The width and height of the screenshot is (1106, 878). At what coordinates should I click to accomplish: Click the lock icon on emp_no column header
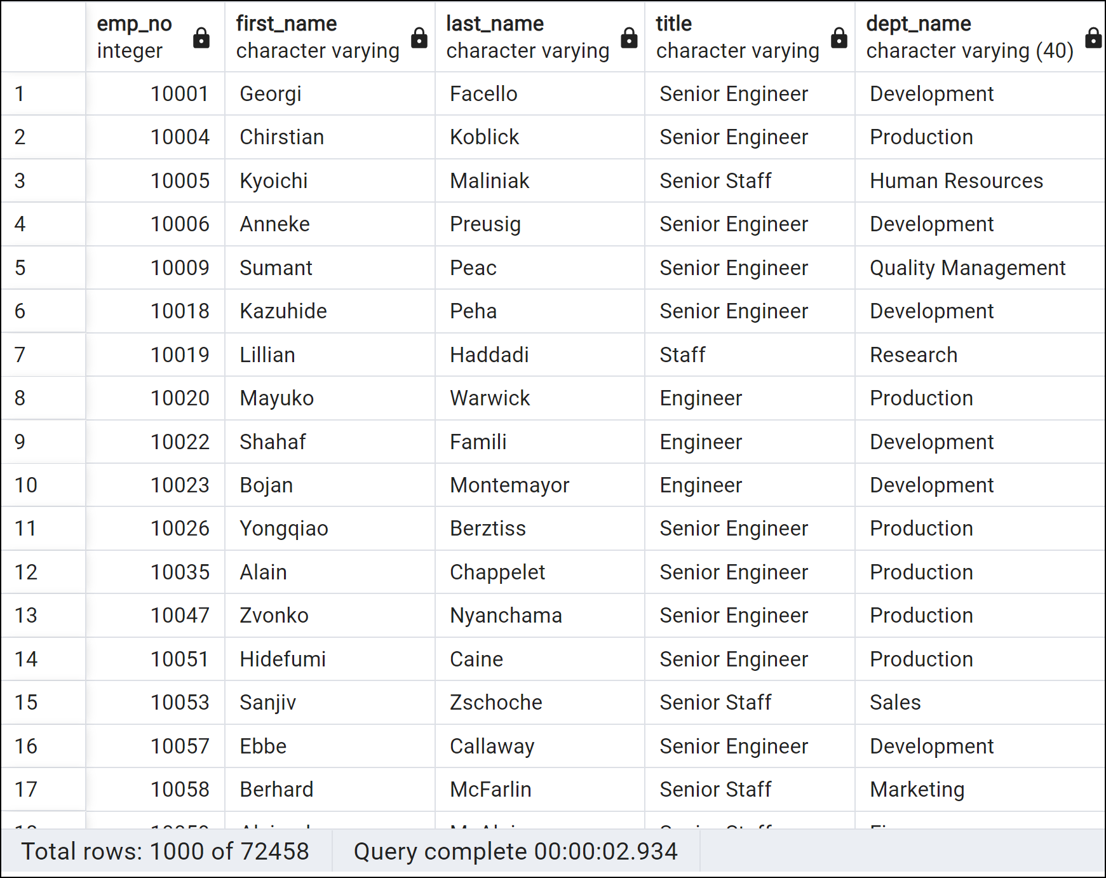click(x=201, y=38)
